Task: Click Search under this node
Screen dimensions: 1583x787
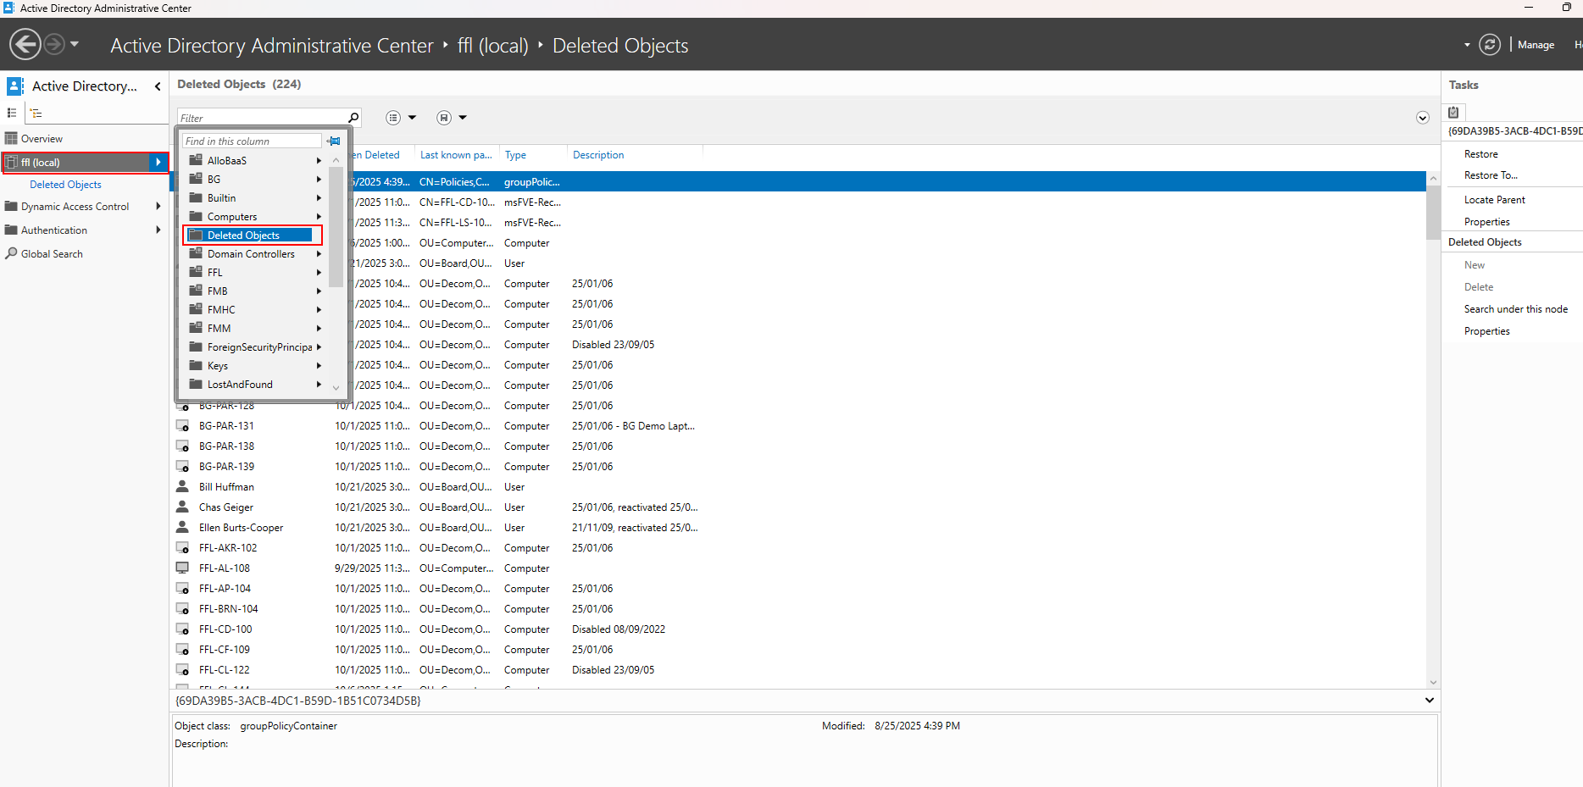Action: [1515, 309]
